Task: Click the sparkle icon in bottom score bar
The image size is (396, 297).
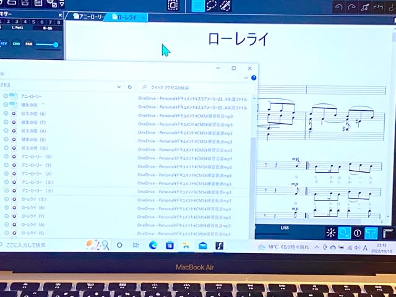Action: 331,233
